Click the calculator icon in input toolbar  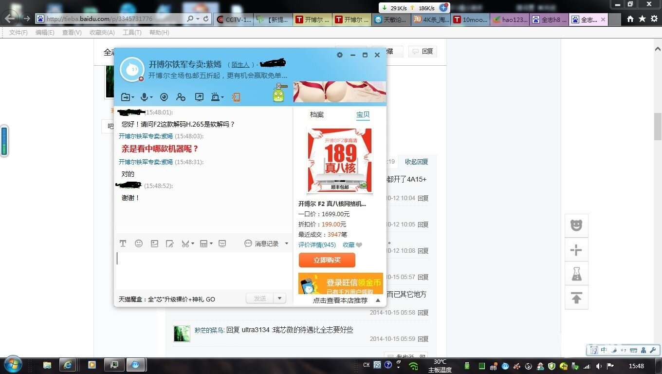click(x=204, y=243)
